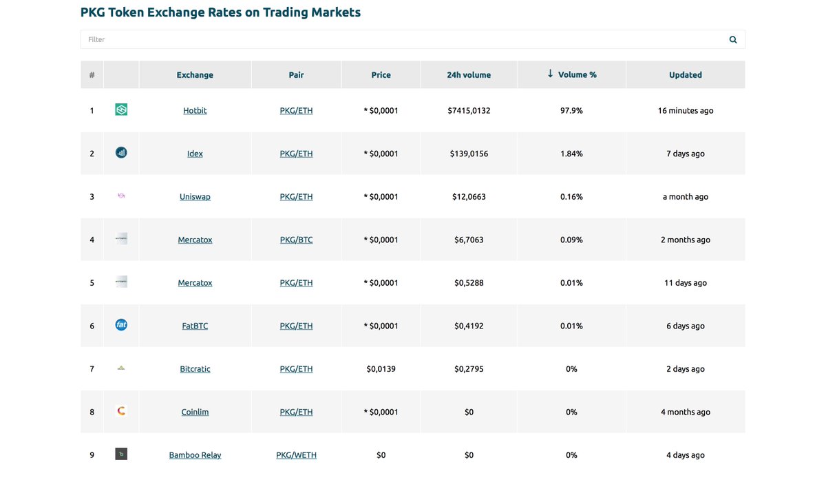Click the Bamboo Relay logo icon
Viewport: 826px width, 480px height.
tap(121, 454)
